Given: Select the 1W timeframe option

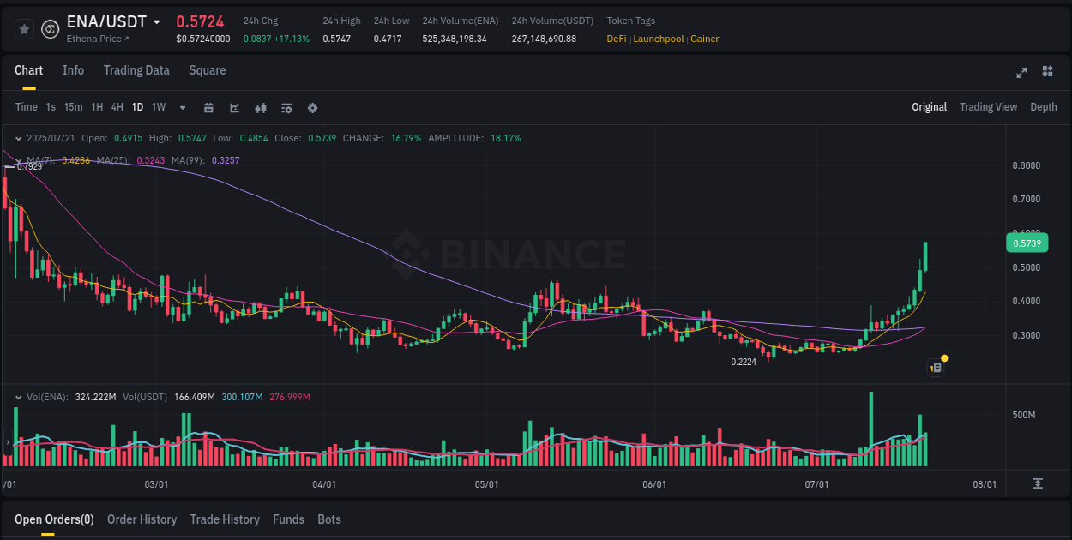Looking at the screenshot, I should pos(158,107).
